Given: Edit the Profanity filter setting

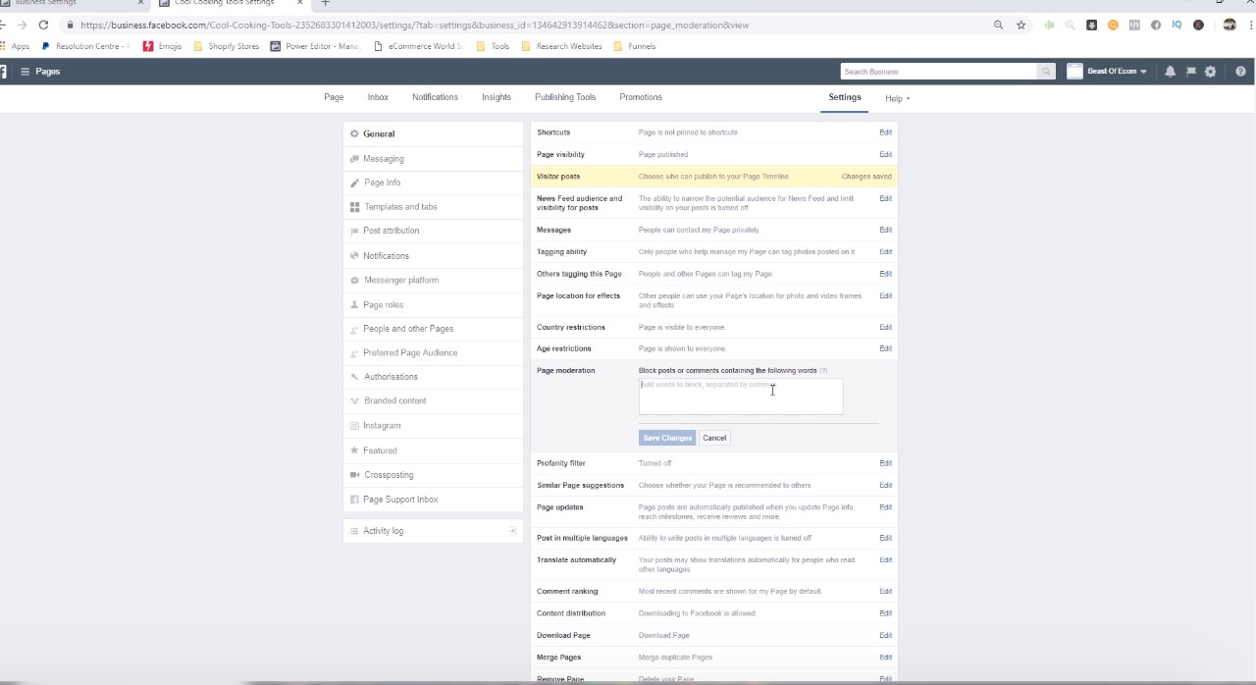Looking at the screenshot, I should [x=885, y=463].
